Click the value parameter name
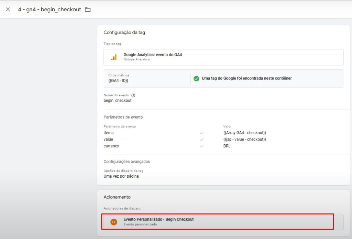 pyautogui.click(x=108, y=139)
